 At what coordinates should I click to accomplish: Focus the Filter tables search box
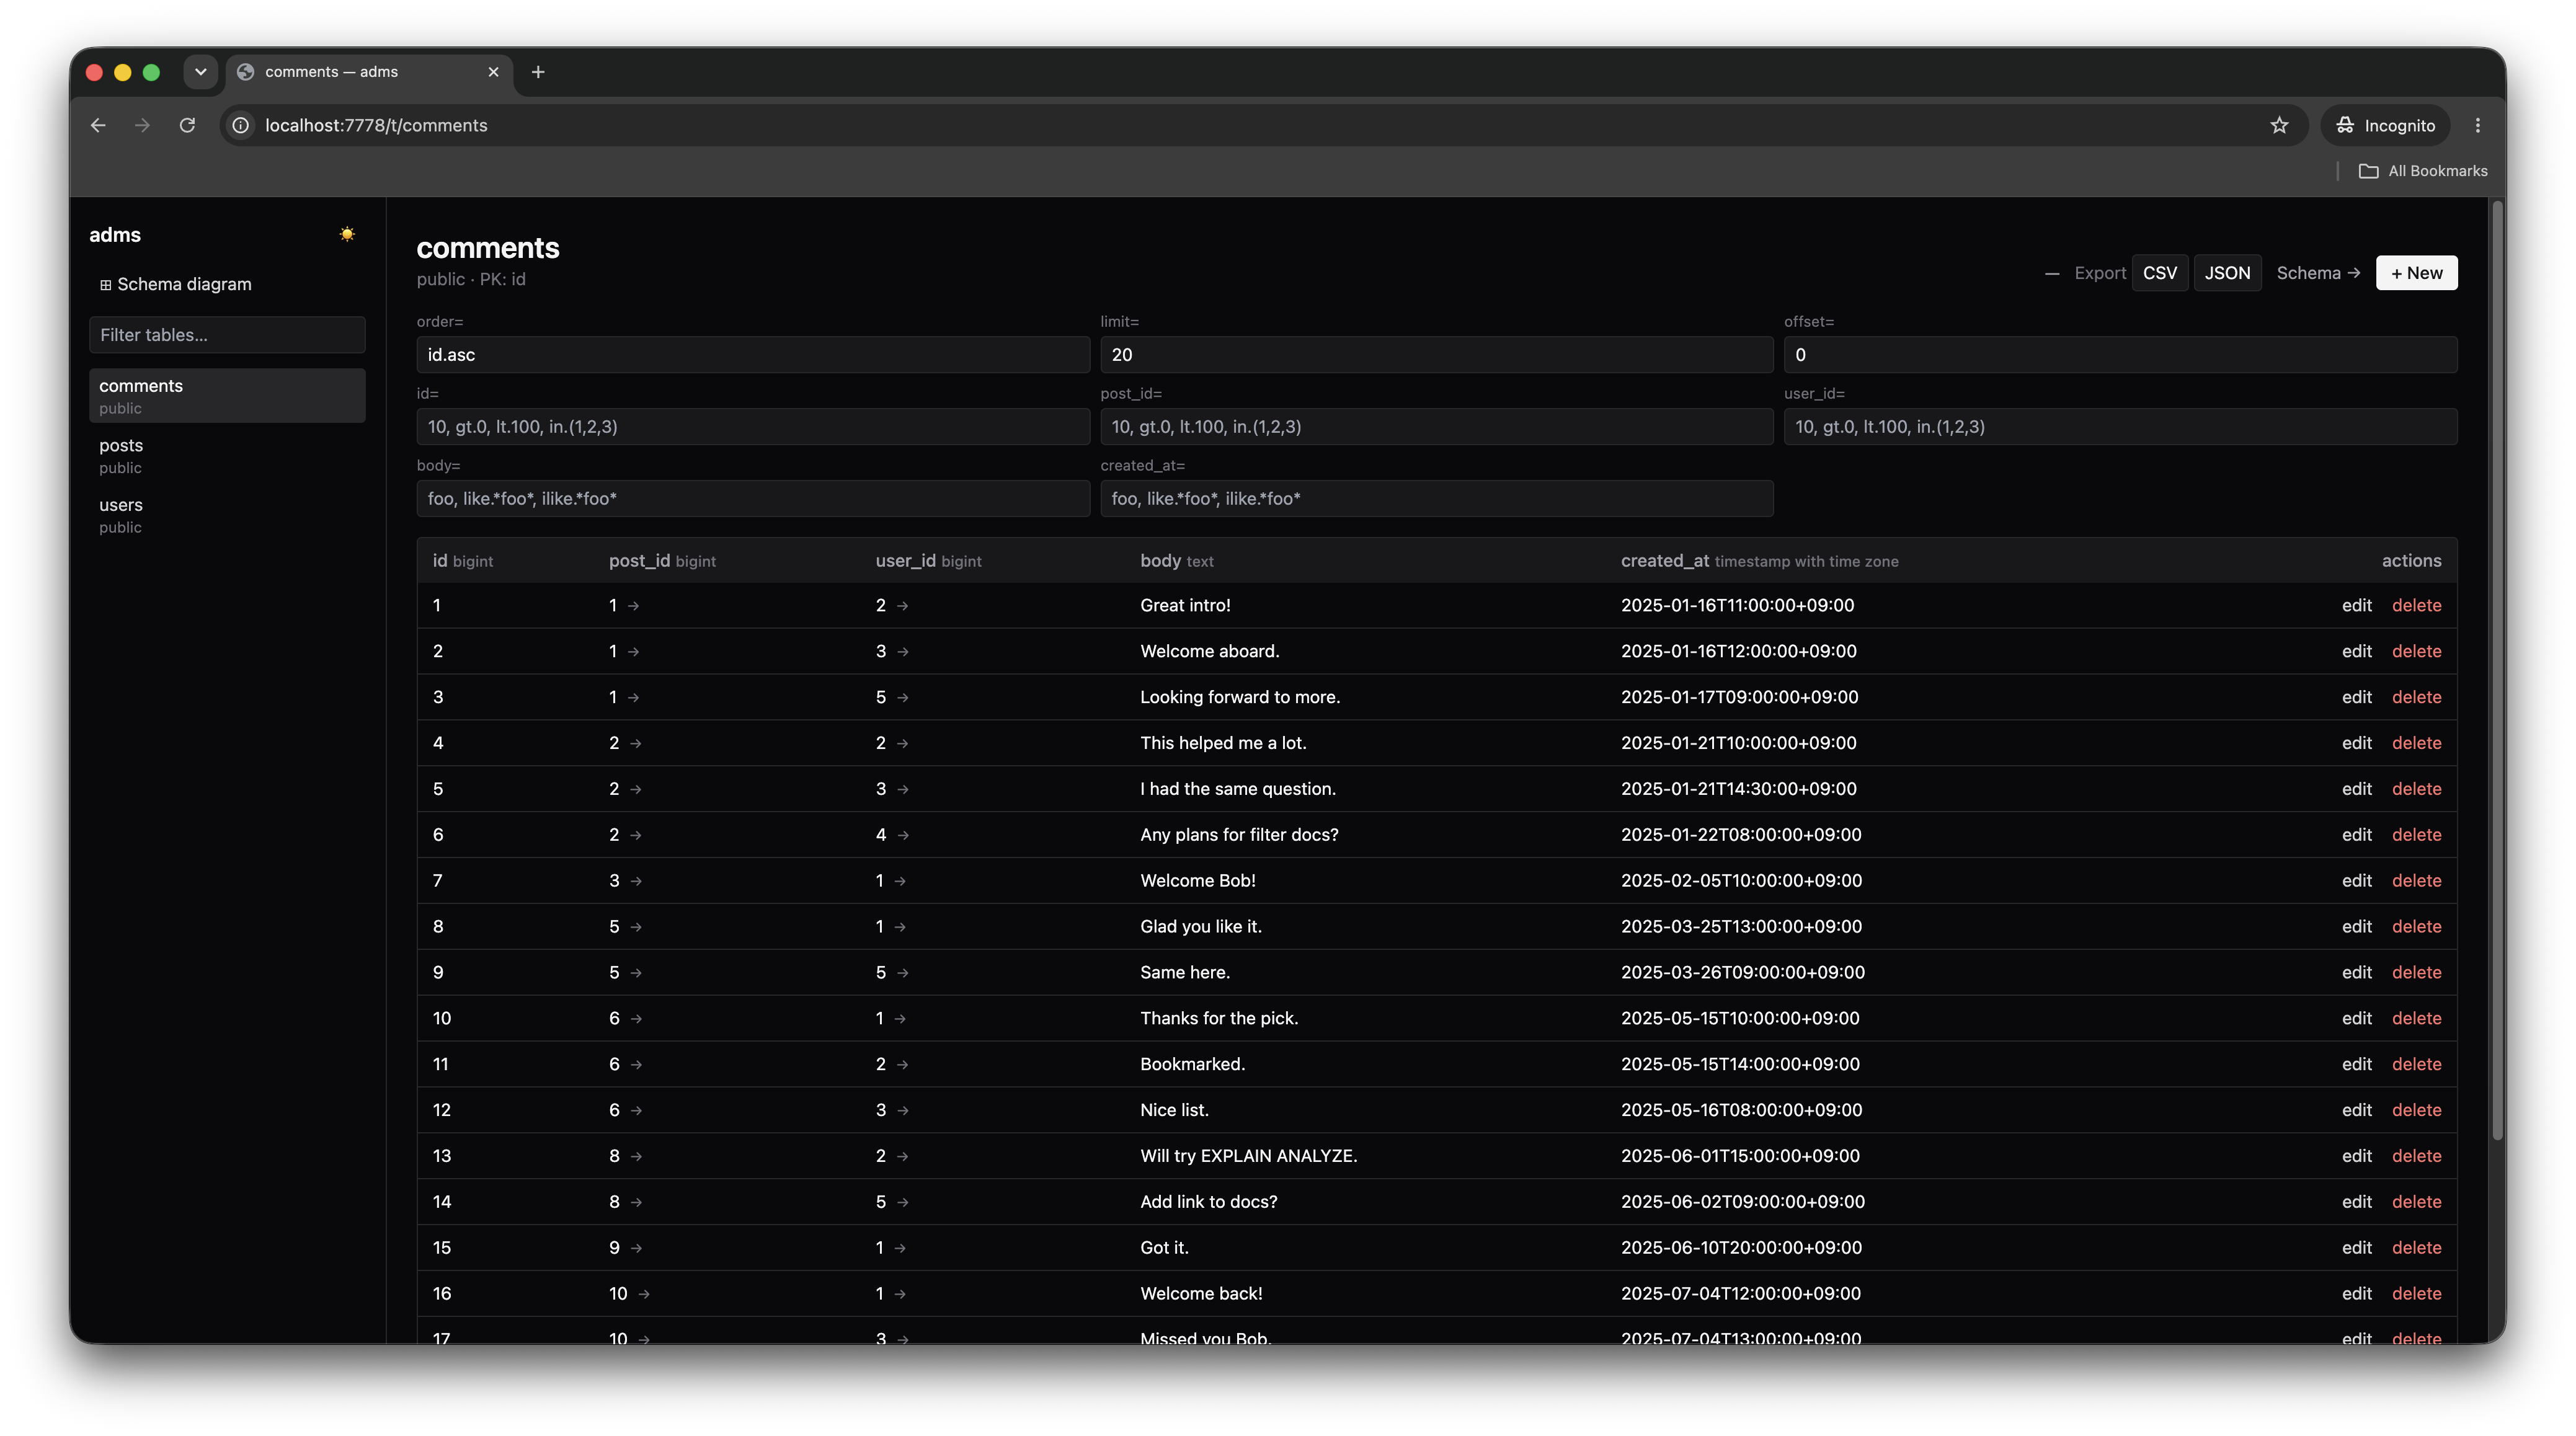227,335
